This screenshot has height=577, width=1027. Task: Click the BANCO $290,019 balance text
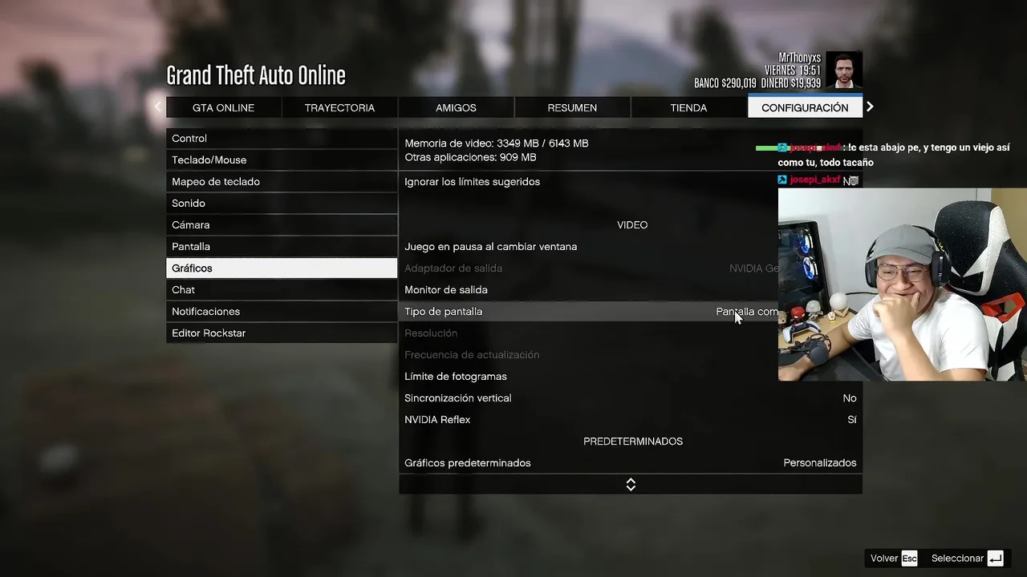(x=725, y=83)
